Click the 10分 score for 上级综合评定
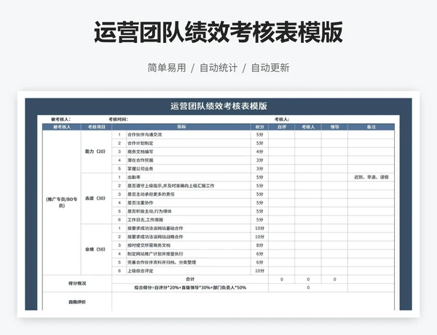Screen dimensions: 437x335 coord(259,271)
